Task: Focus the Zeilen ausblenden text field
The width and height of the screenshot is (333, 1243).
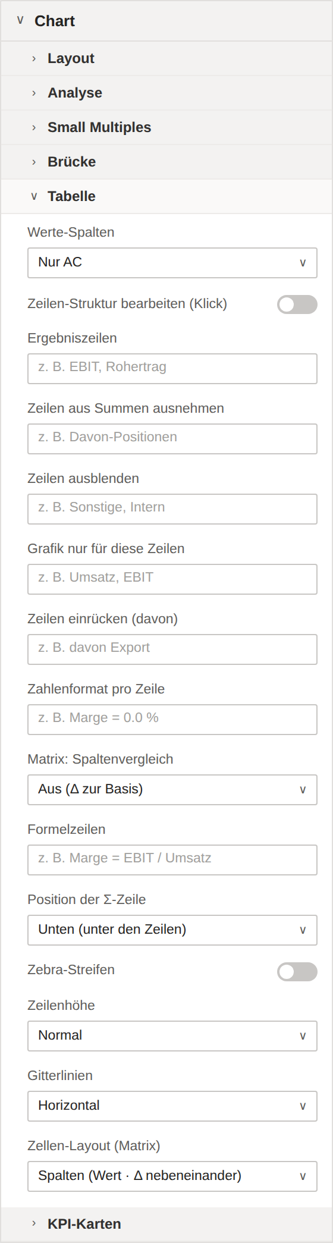Action: [x=172, y=509]
